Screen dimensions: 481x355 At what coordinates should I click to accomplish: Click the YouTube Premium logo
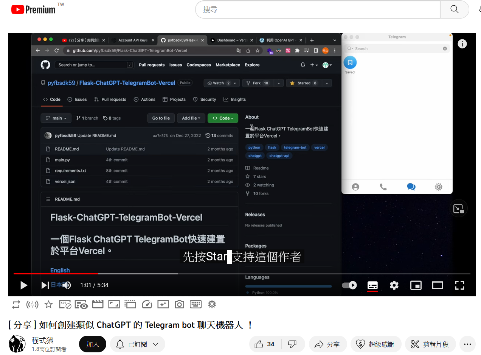(33, 9)
